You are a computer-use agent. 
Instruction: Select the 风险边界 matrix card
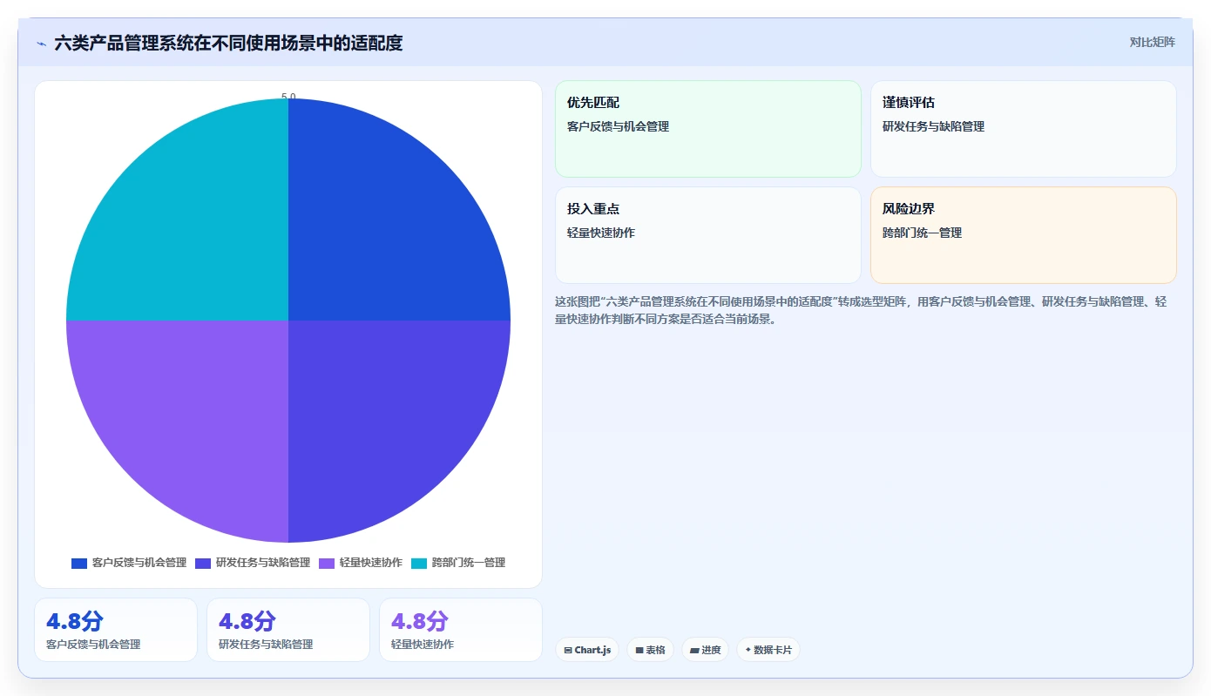pos(1024,235)
